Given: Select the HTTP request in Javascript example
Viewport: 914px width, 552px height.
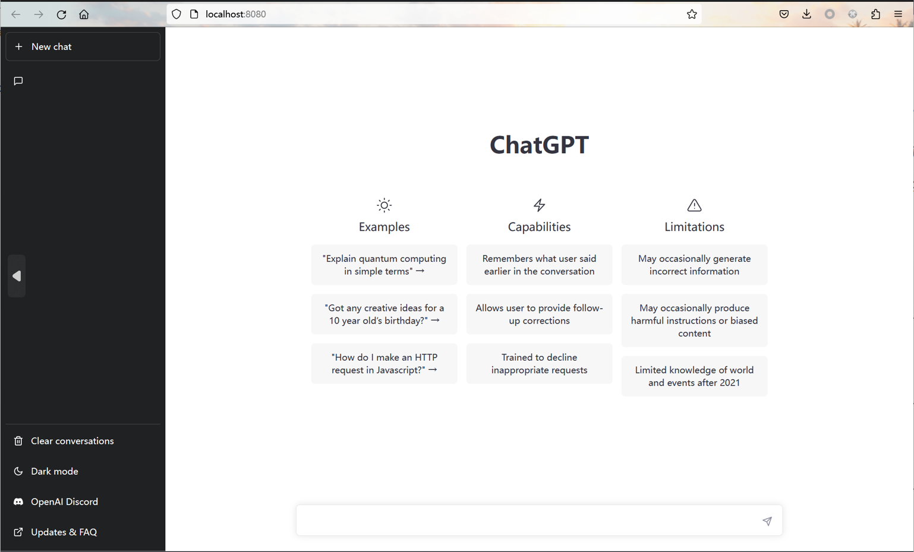Looking at the screenshot, I should tap(384, 363).
